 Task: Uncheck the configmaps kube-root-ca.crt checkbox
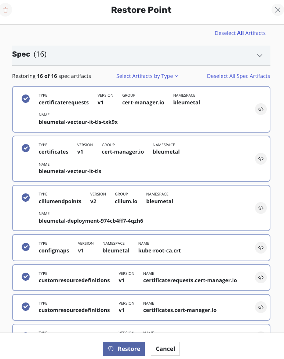click(26, 247)
